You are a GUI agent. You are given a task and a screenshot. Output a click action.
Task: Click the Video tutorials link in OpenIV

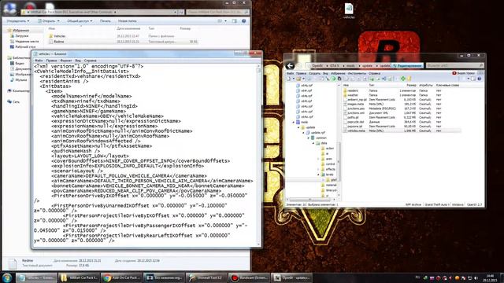(463, 73)
